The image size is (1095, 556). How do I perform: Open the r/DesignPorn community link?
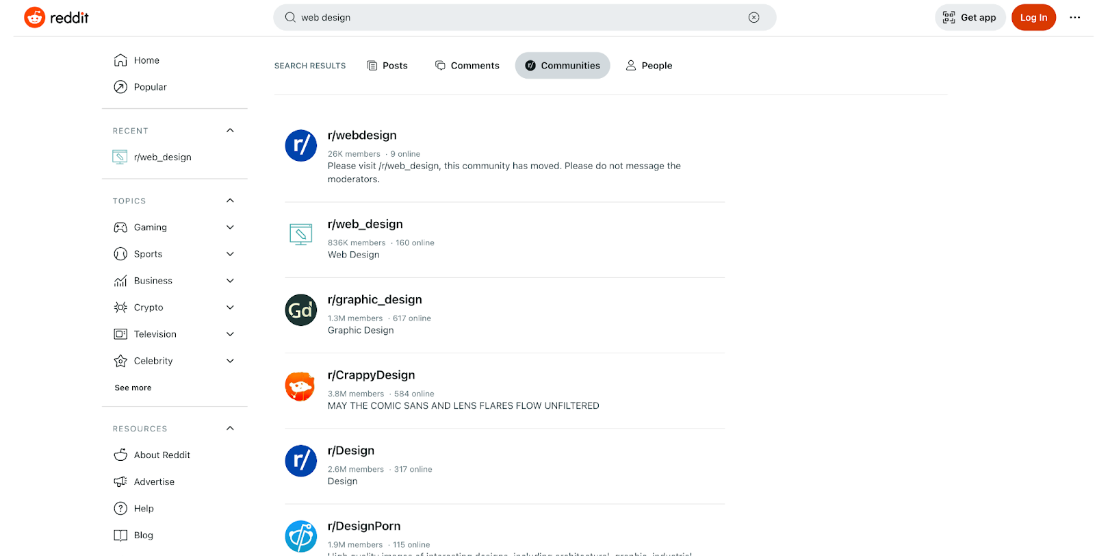pyautogui.click(x=364, y=526)
